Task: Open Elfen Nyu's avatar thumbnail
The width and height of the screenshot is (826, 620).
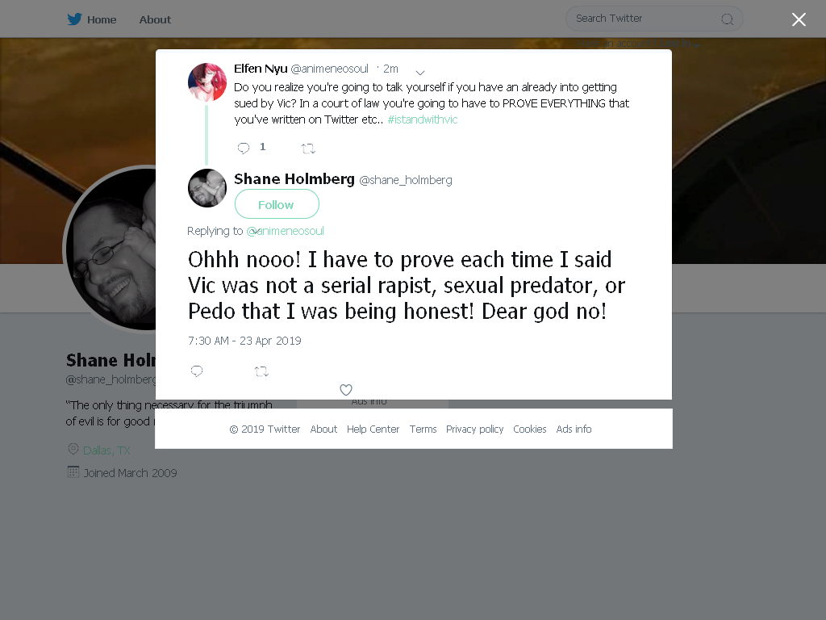Action: coord(207,82)
